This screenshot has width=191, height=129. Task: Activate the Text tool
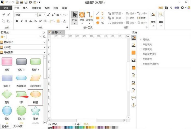click(82, 16)
